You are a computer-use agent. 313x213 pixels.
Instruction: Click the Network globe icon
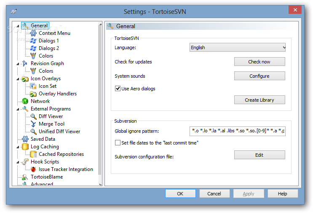[x=25, y=101]
